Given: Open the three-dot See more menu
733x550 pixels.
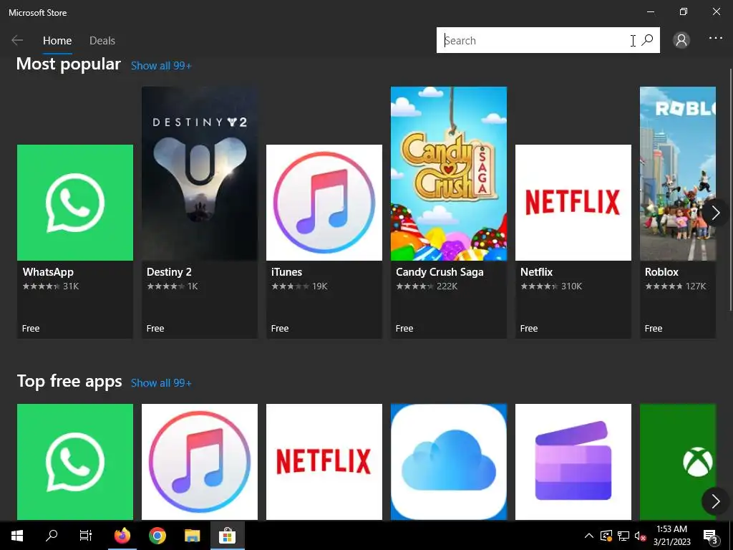Looking at the screenshot, I should coord(715,39).
